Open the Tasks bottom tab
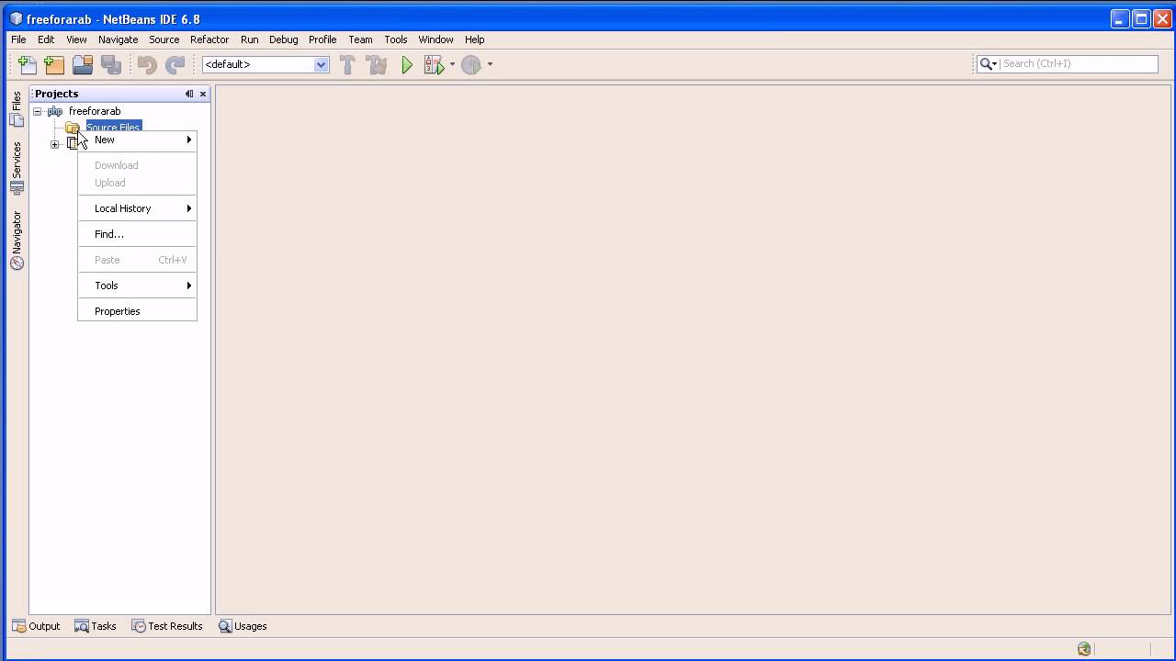1176x661 pixels. click(95, 626)
